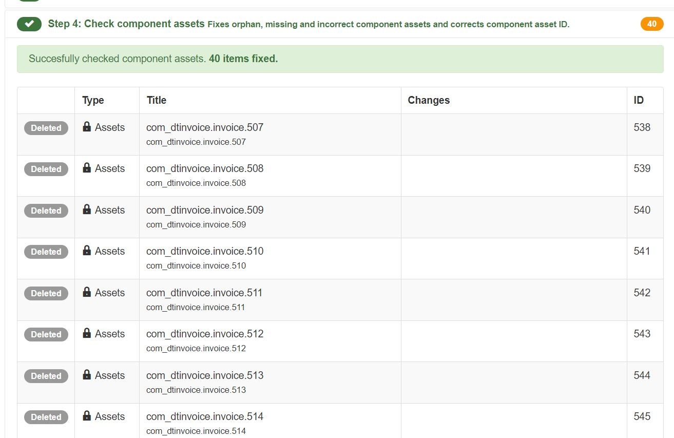Screen dimensions: 674x438
Task: Click the ID column header
Action: (639, 100)
